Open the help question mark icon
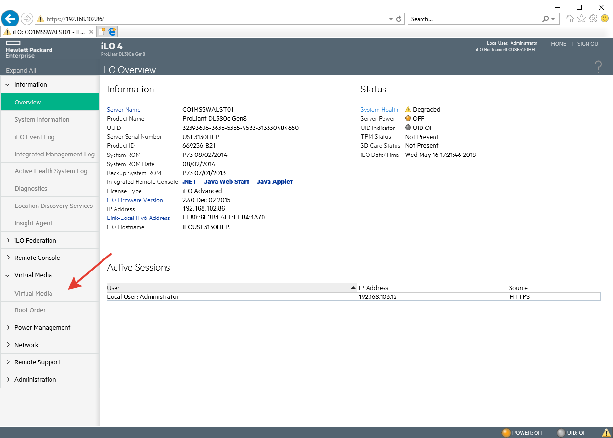Image resolution: width=613 pixels, height=438 pixels. click(598, 66)
